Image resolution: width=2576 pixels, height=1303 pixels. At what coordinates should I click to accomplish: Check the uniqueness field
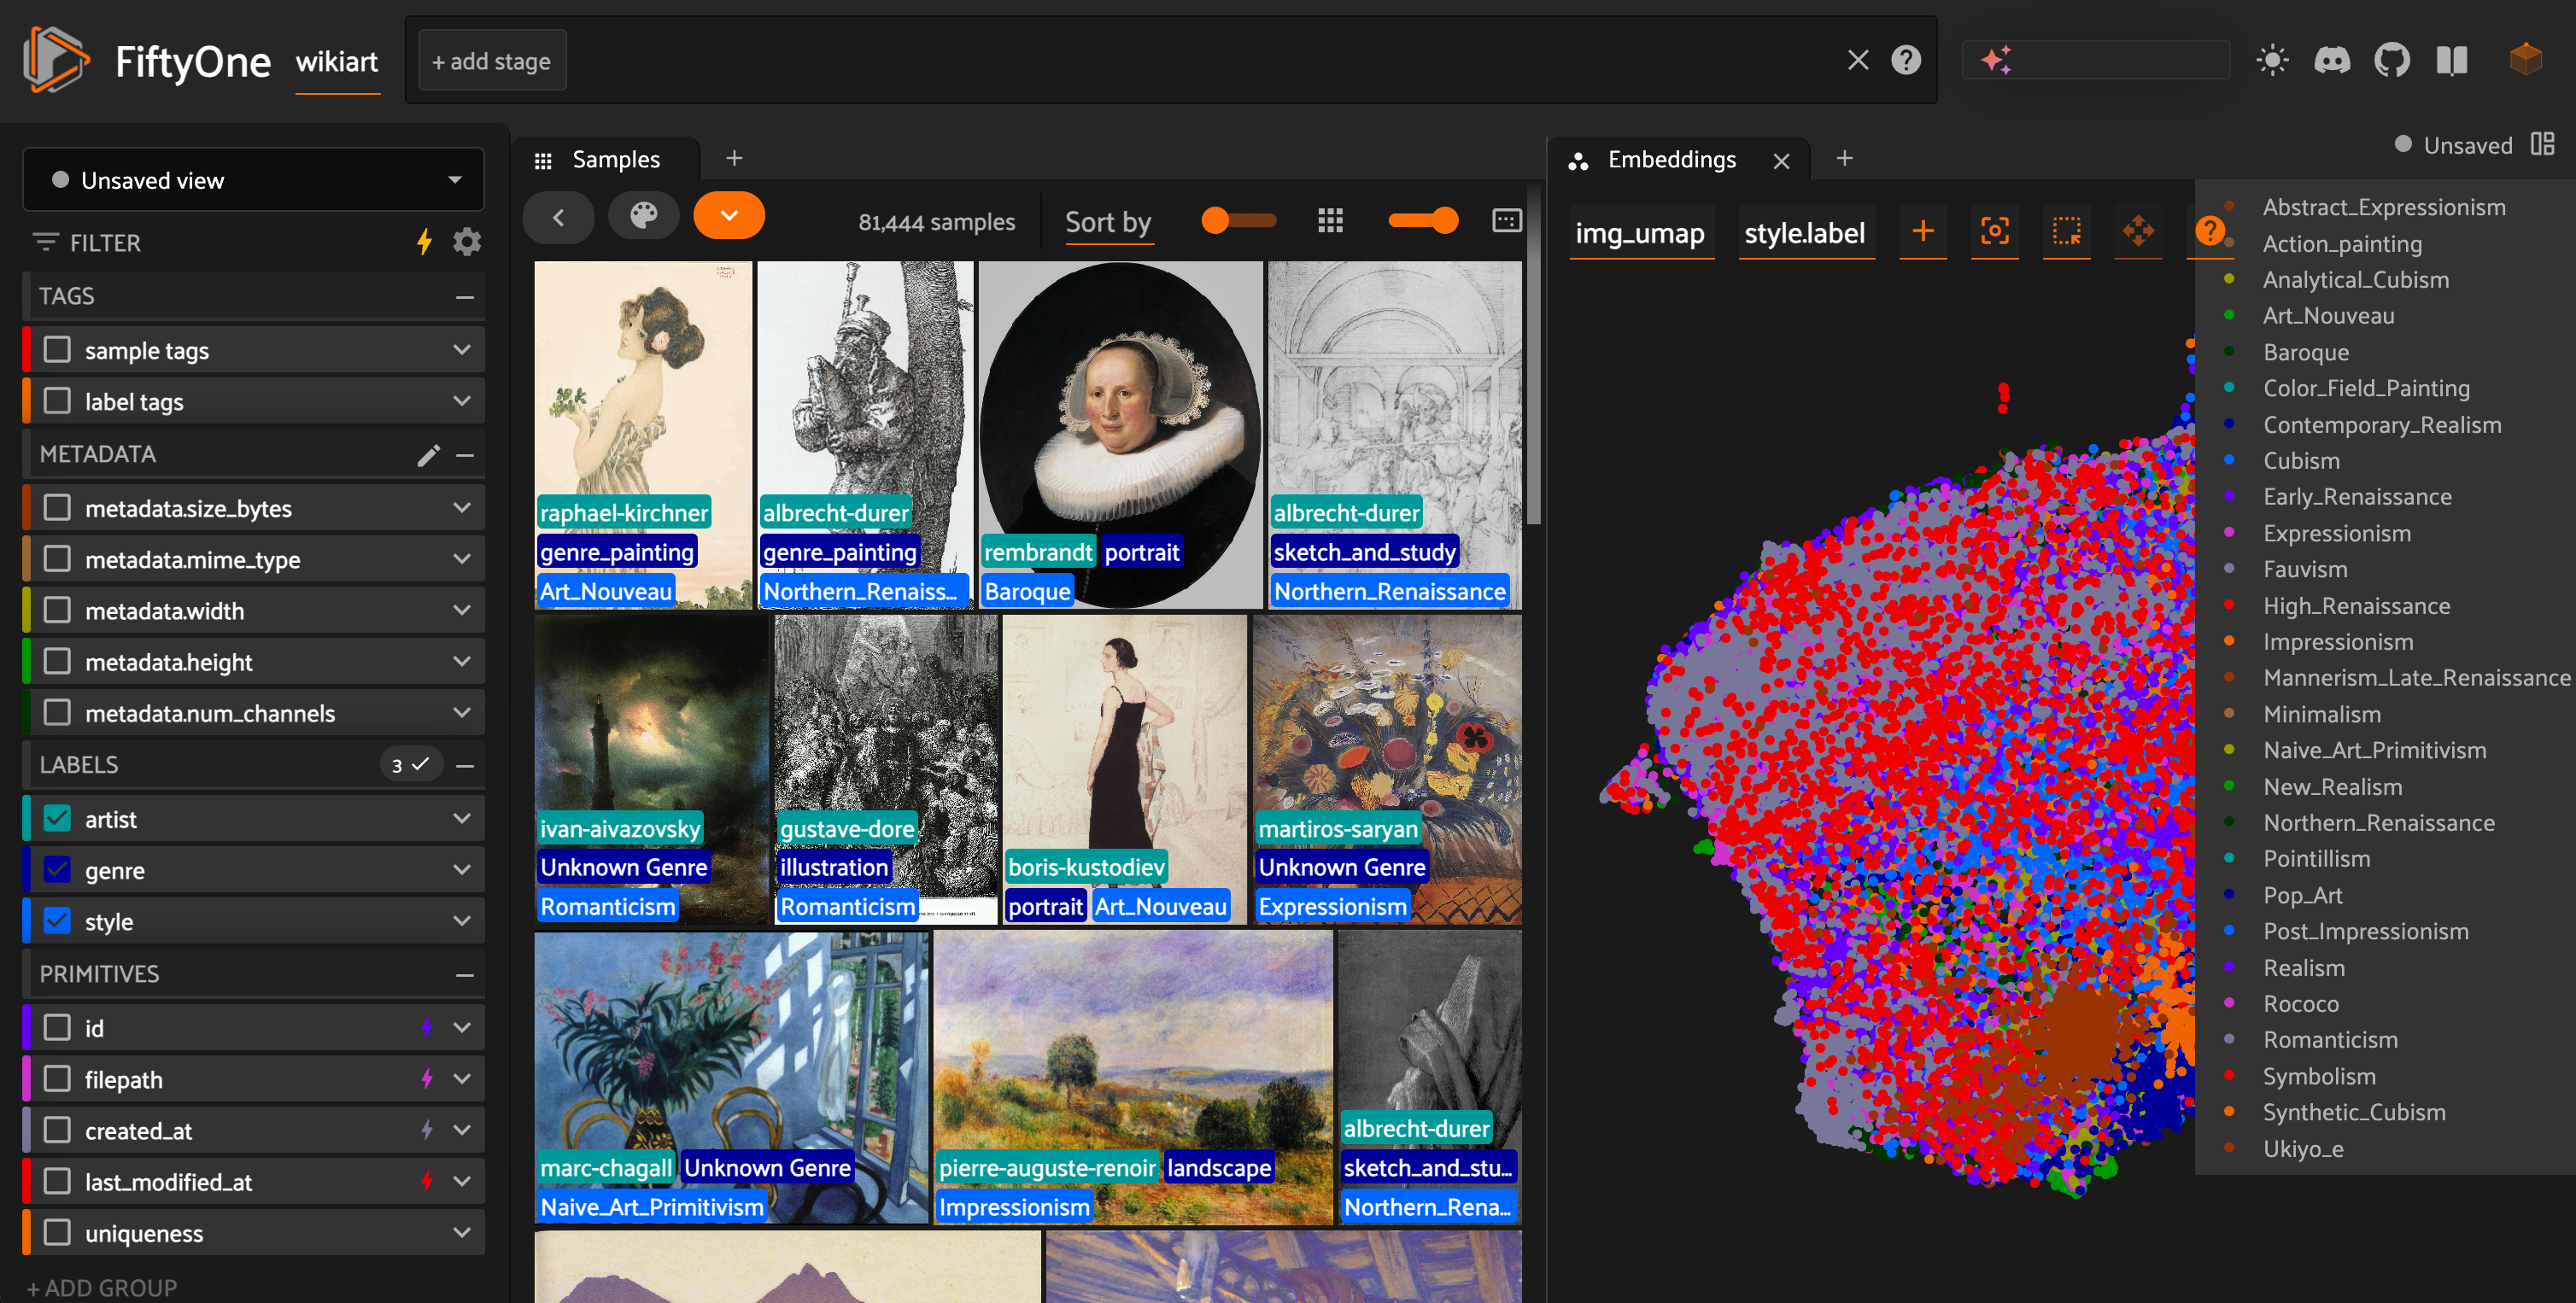click(x=58, y=1232)
